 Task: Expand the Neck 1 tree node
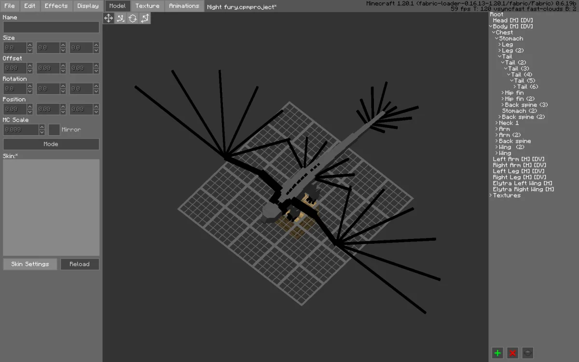tap(497, 123)
